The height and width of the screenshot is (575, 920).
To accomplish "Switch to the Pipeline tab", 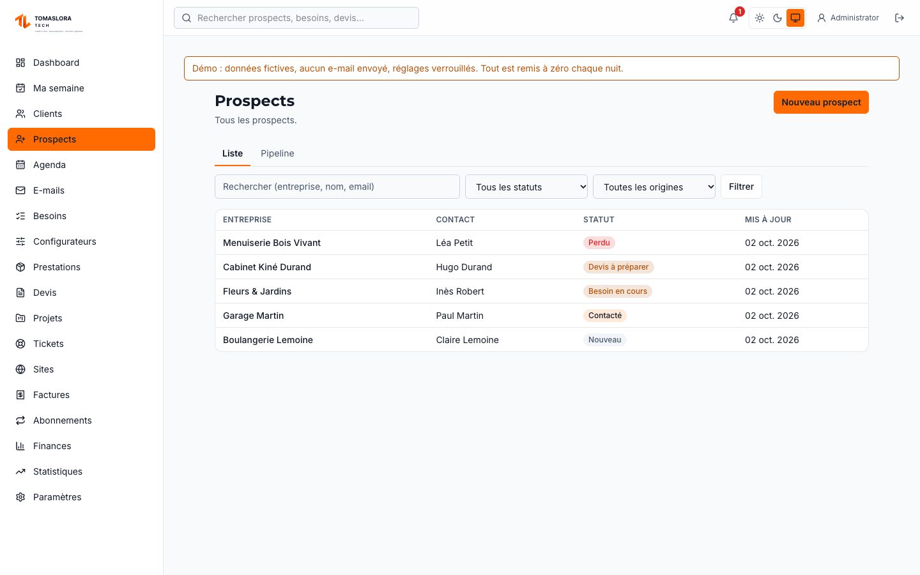I will [x=277, y=153].
